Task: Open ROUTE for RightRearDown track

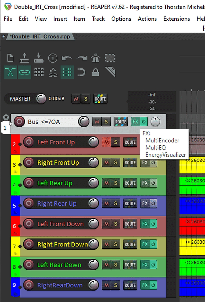Action: click(130, 285)
